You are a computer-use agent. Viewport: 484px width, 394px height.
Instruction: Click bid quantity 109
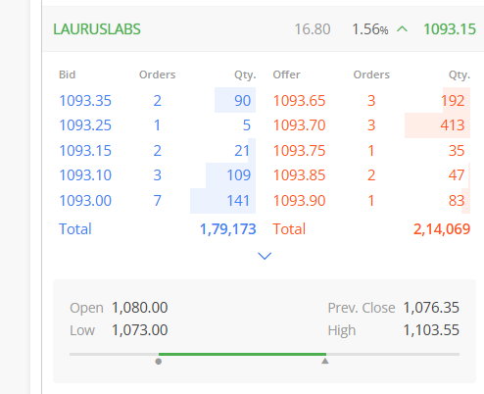click(239, 175)
